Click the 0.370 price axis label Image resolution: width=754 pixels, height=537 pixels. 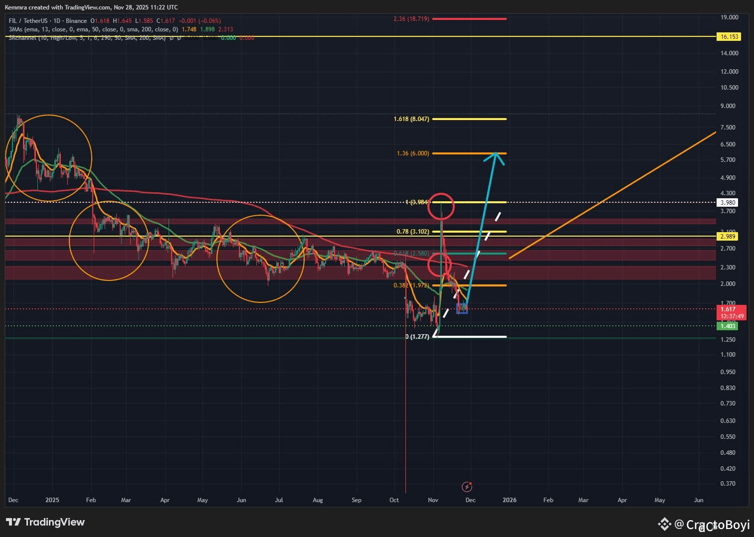coord(728,484)
